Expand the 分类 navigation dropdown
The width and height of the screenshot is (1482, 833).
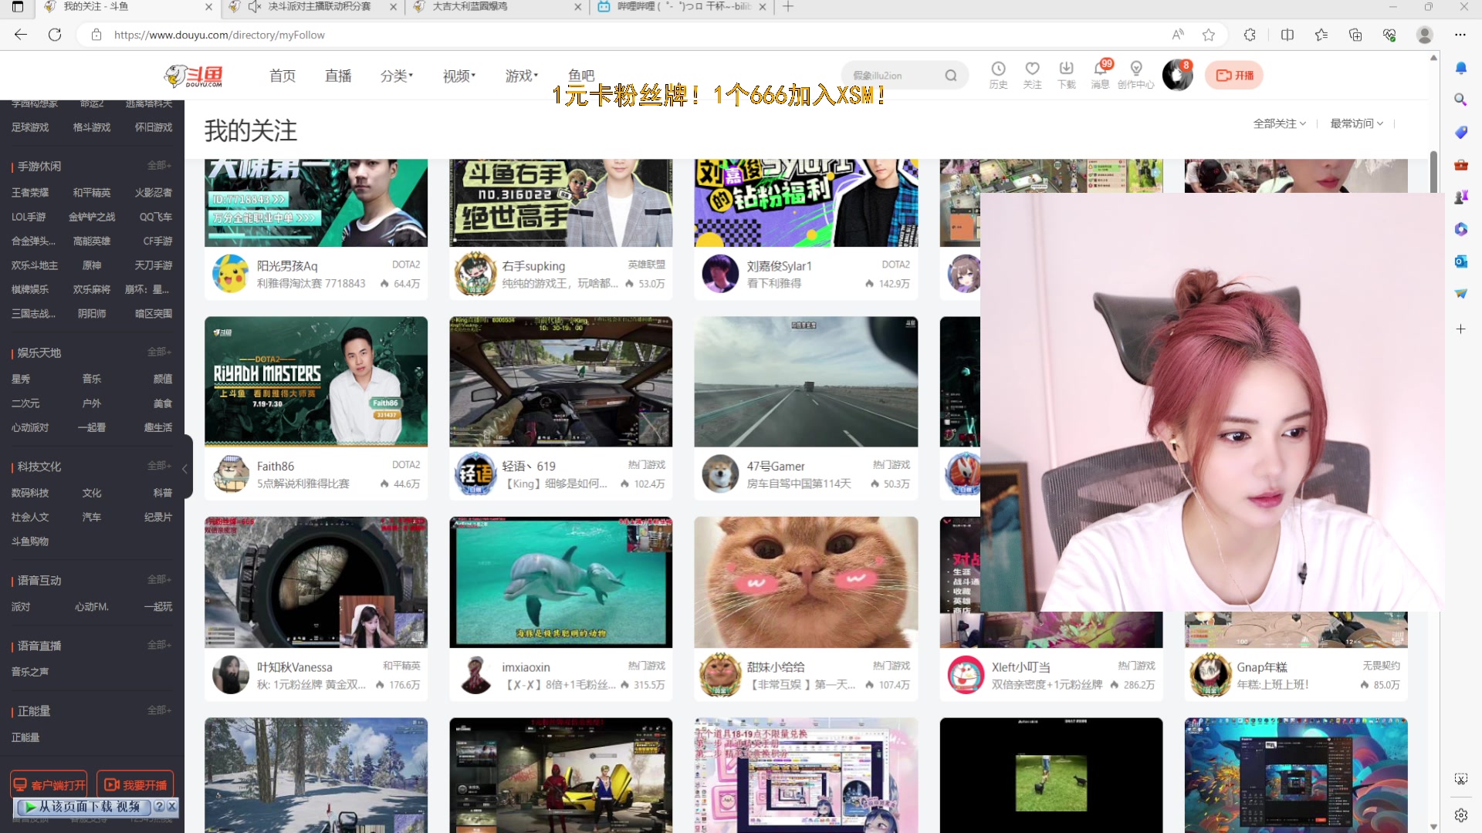[396, 76]
